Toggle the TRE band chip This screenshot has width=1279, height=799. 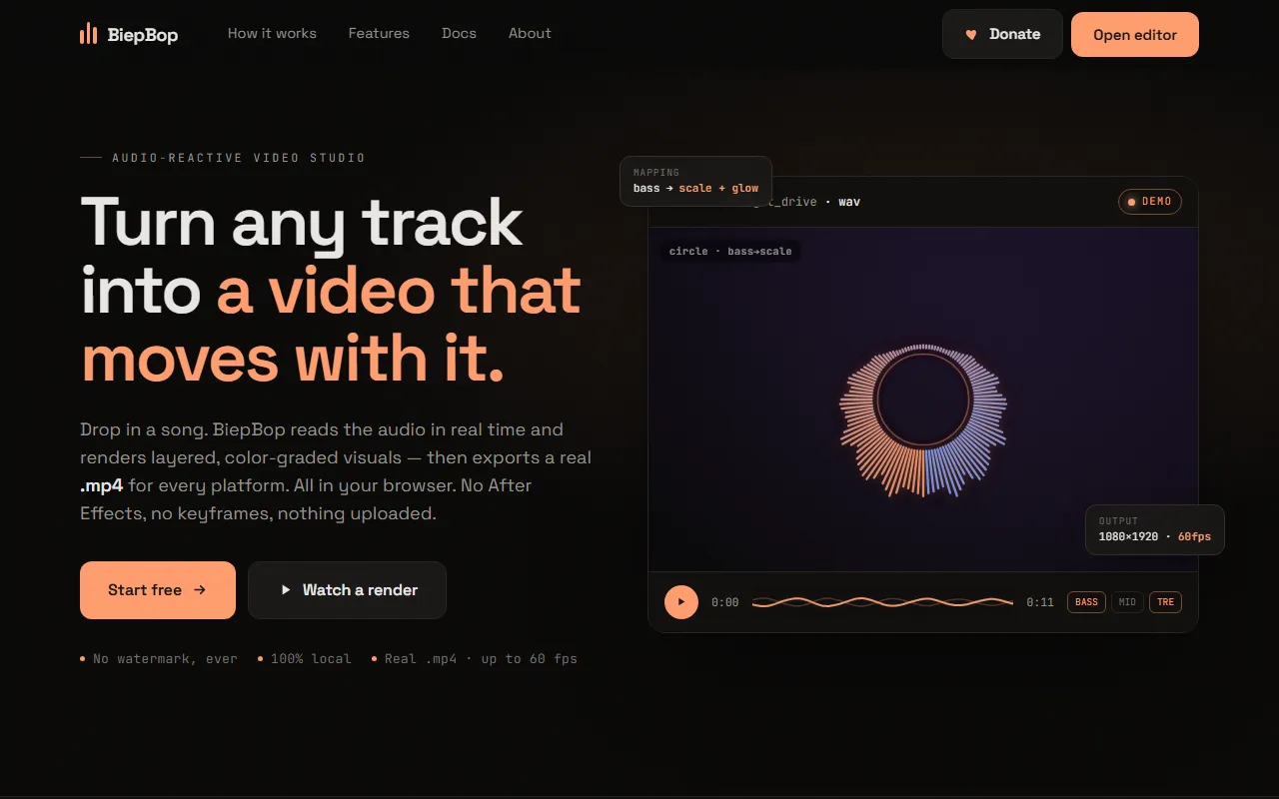pos(1165,602)
